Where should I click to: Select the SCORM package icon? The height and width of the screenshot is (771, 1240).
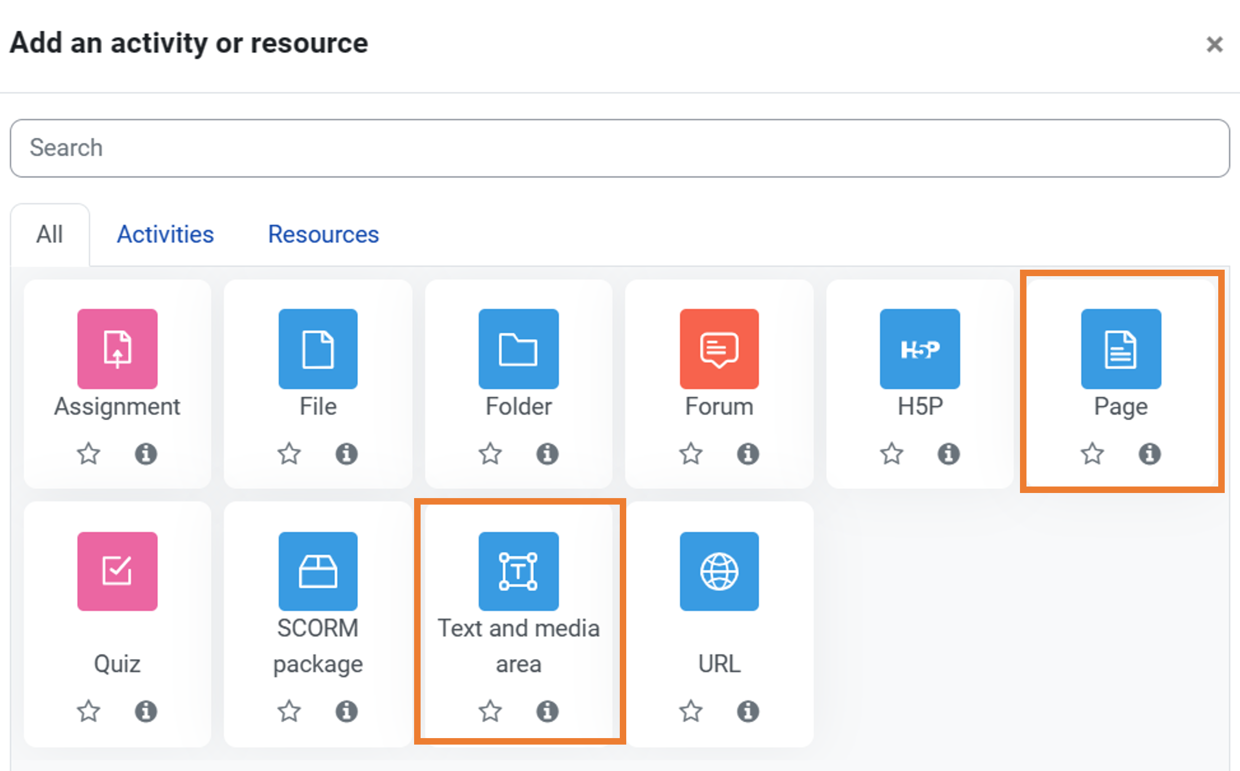(318, 571)
